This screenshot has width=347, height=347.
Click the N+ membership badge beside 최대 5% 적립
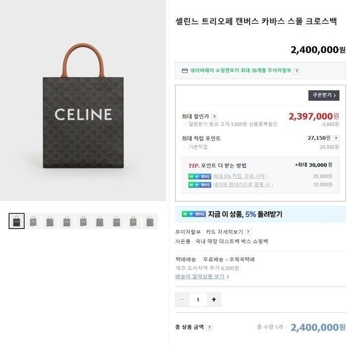(200, 176)
